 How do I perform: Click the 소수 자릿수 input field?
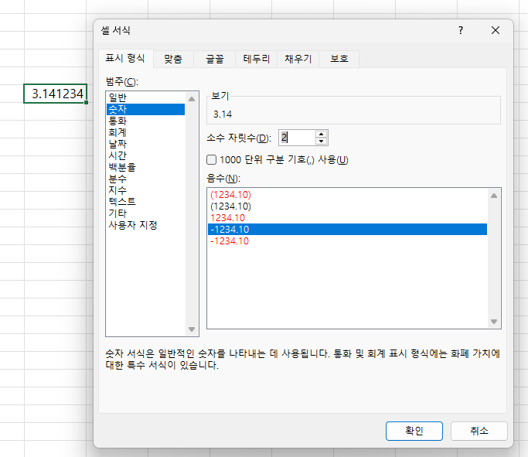(297, 138)
